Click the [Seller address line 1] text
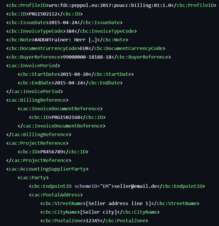This screenshot has width=219, height=226. 118,203
